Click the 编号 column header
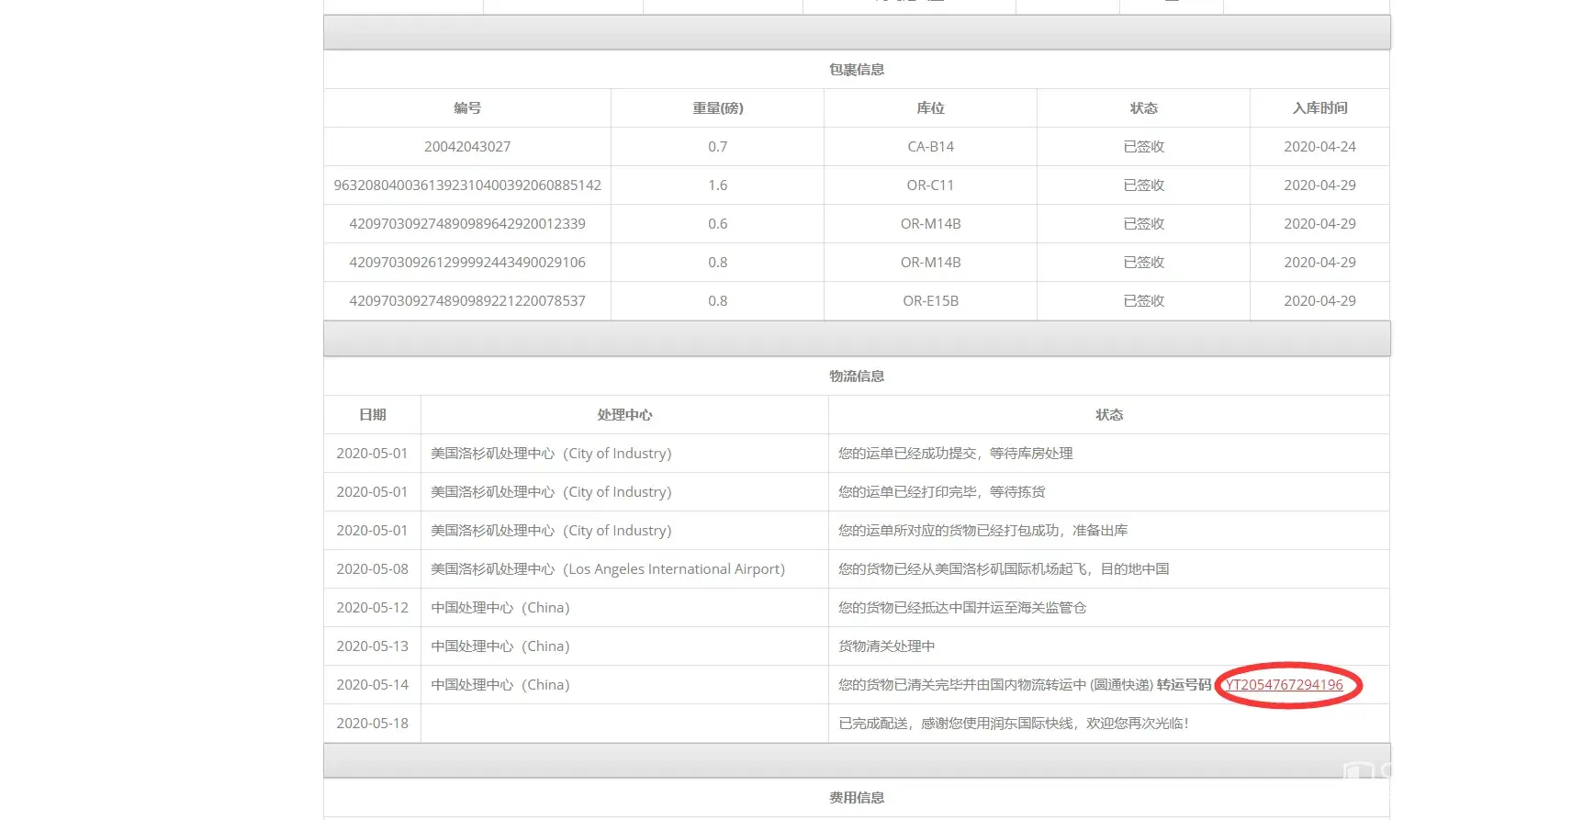Viewport: 1583px width, 820px height. 467,108
